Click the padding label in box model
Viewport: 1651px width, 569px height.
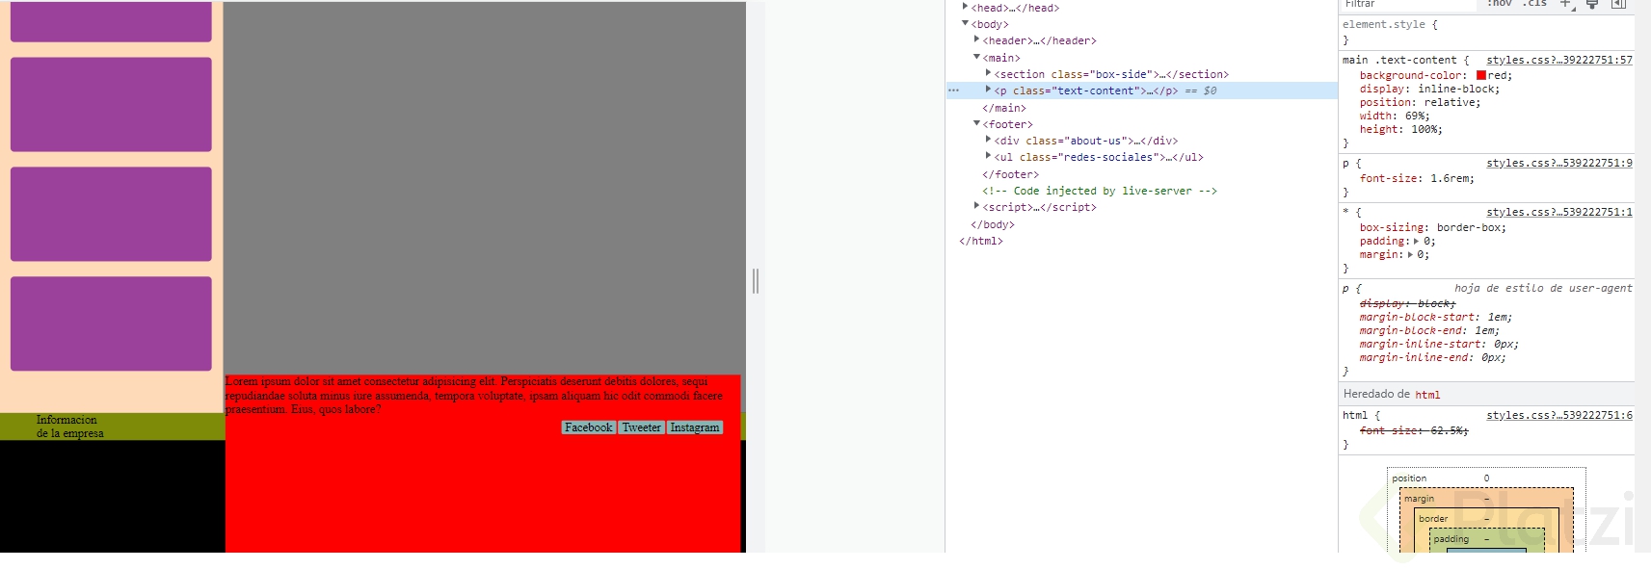pyautogui.click(x=1451, y=539)
